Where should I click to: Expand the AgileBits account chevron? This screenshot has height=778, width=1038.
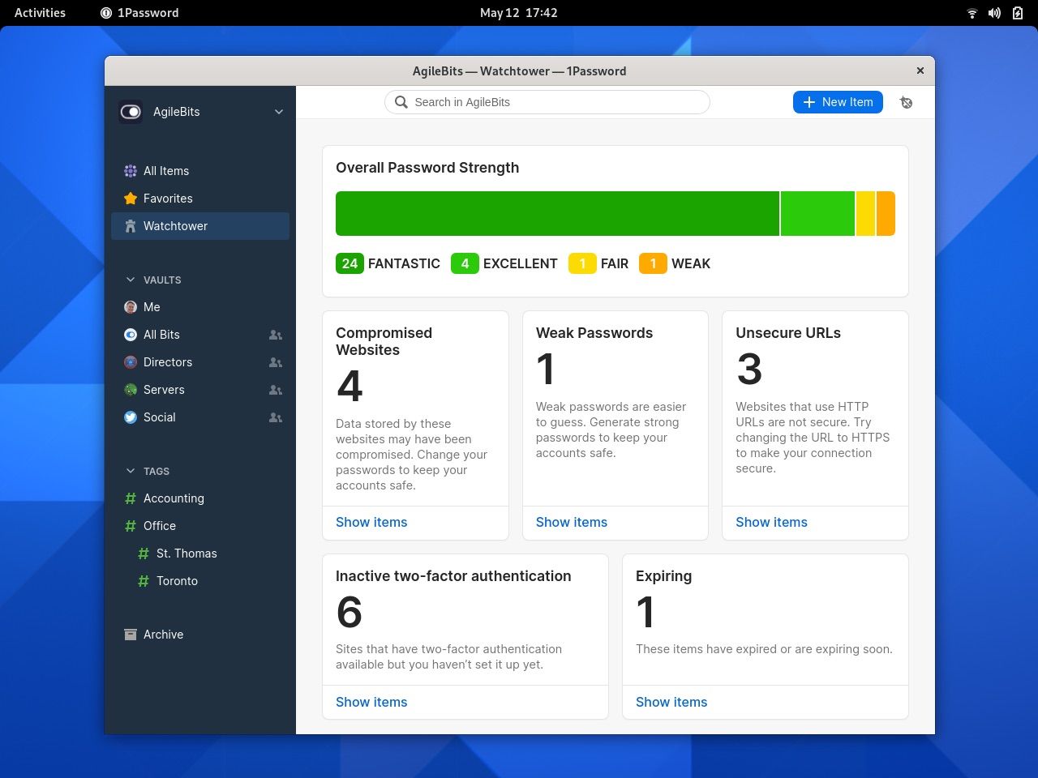(279, 112)
